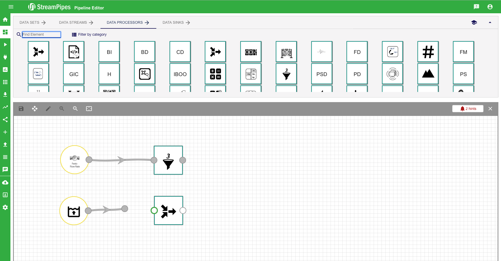Collapse the pipeline element panel
This screenshot has width=501, height=261.
coord(490,22)
